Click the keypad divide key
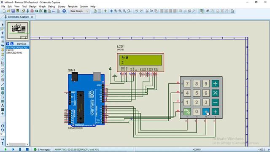This screenshot has height=152, width=270. (215, 84)
